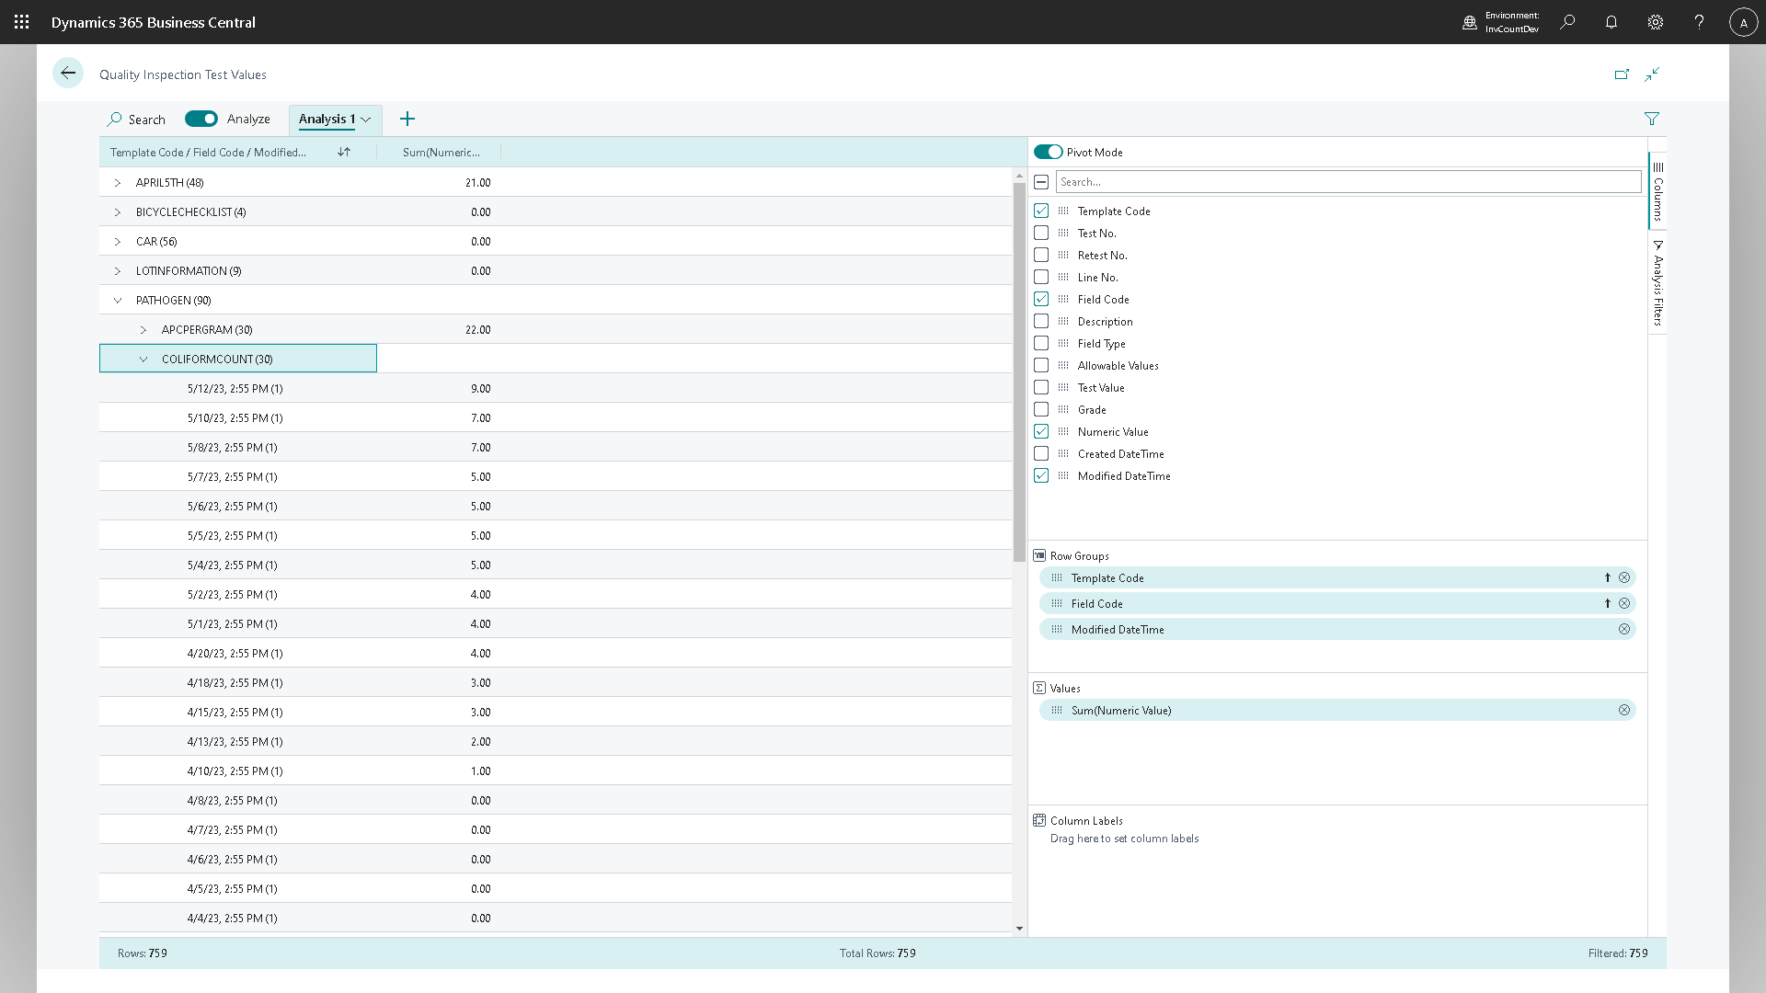This screenshot has height=993, width=1766.
Task: Open the Columns side tab
Action: point(1657,193)
